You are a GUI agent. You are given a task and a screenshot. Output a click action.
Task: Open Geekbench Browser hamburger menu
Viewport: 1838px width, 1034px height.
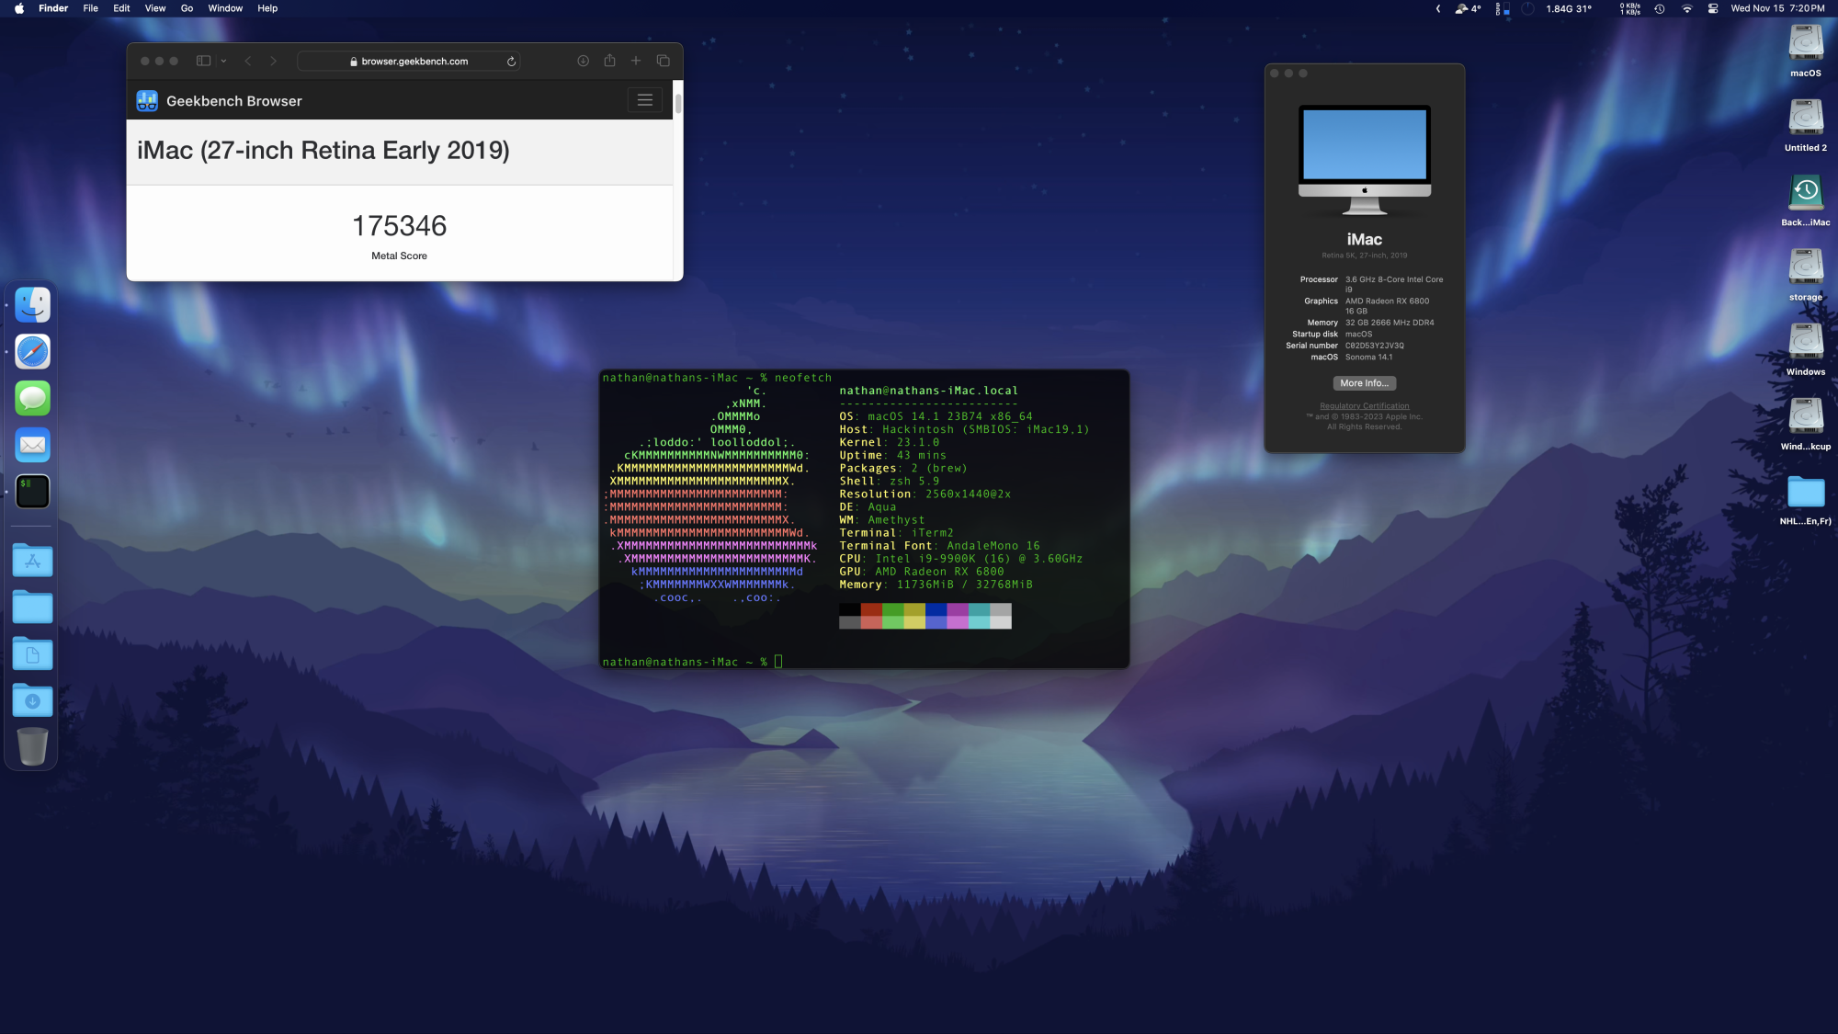coord(644,100)
